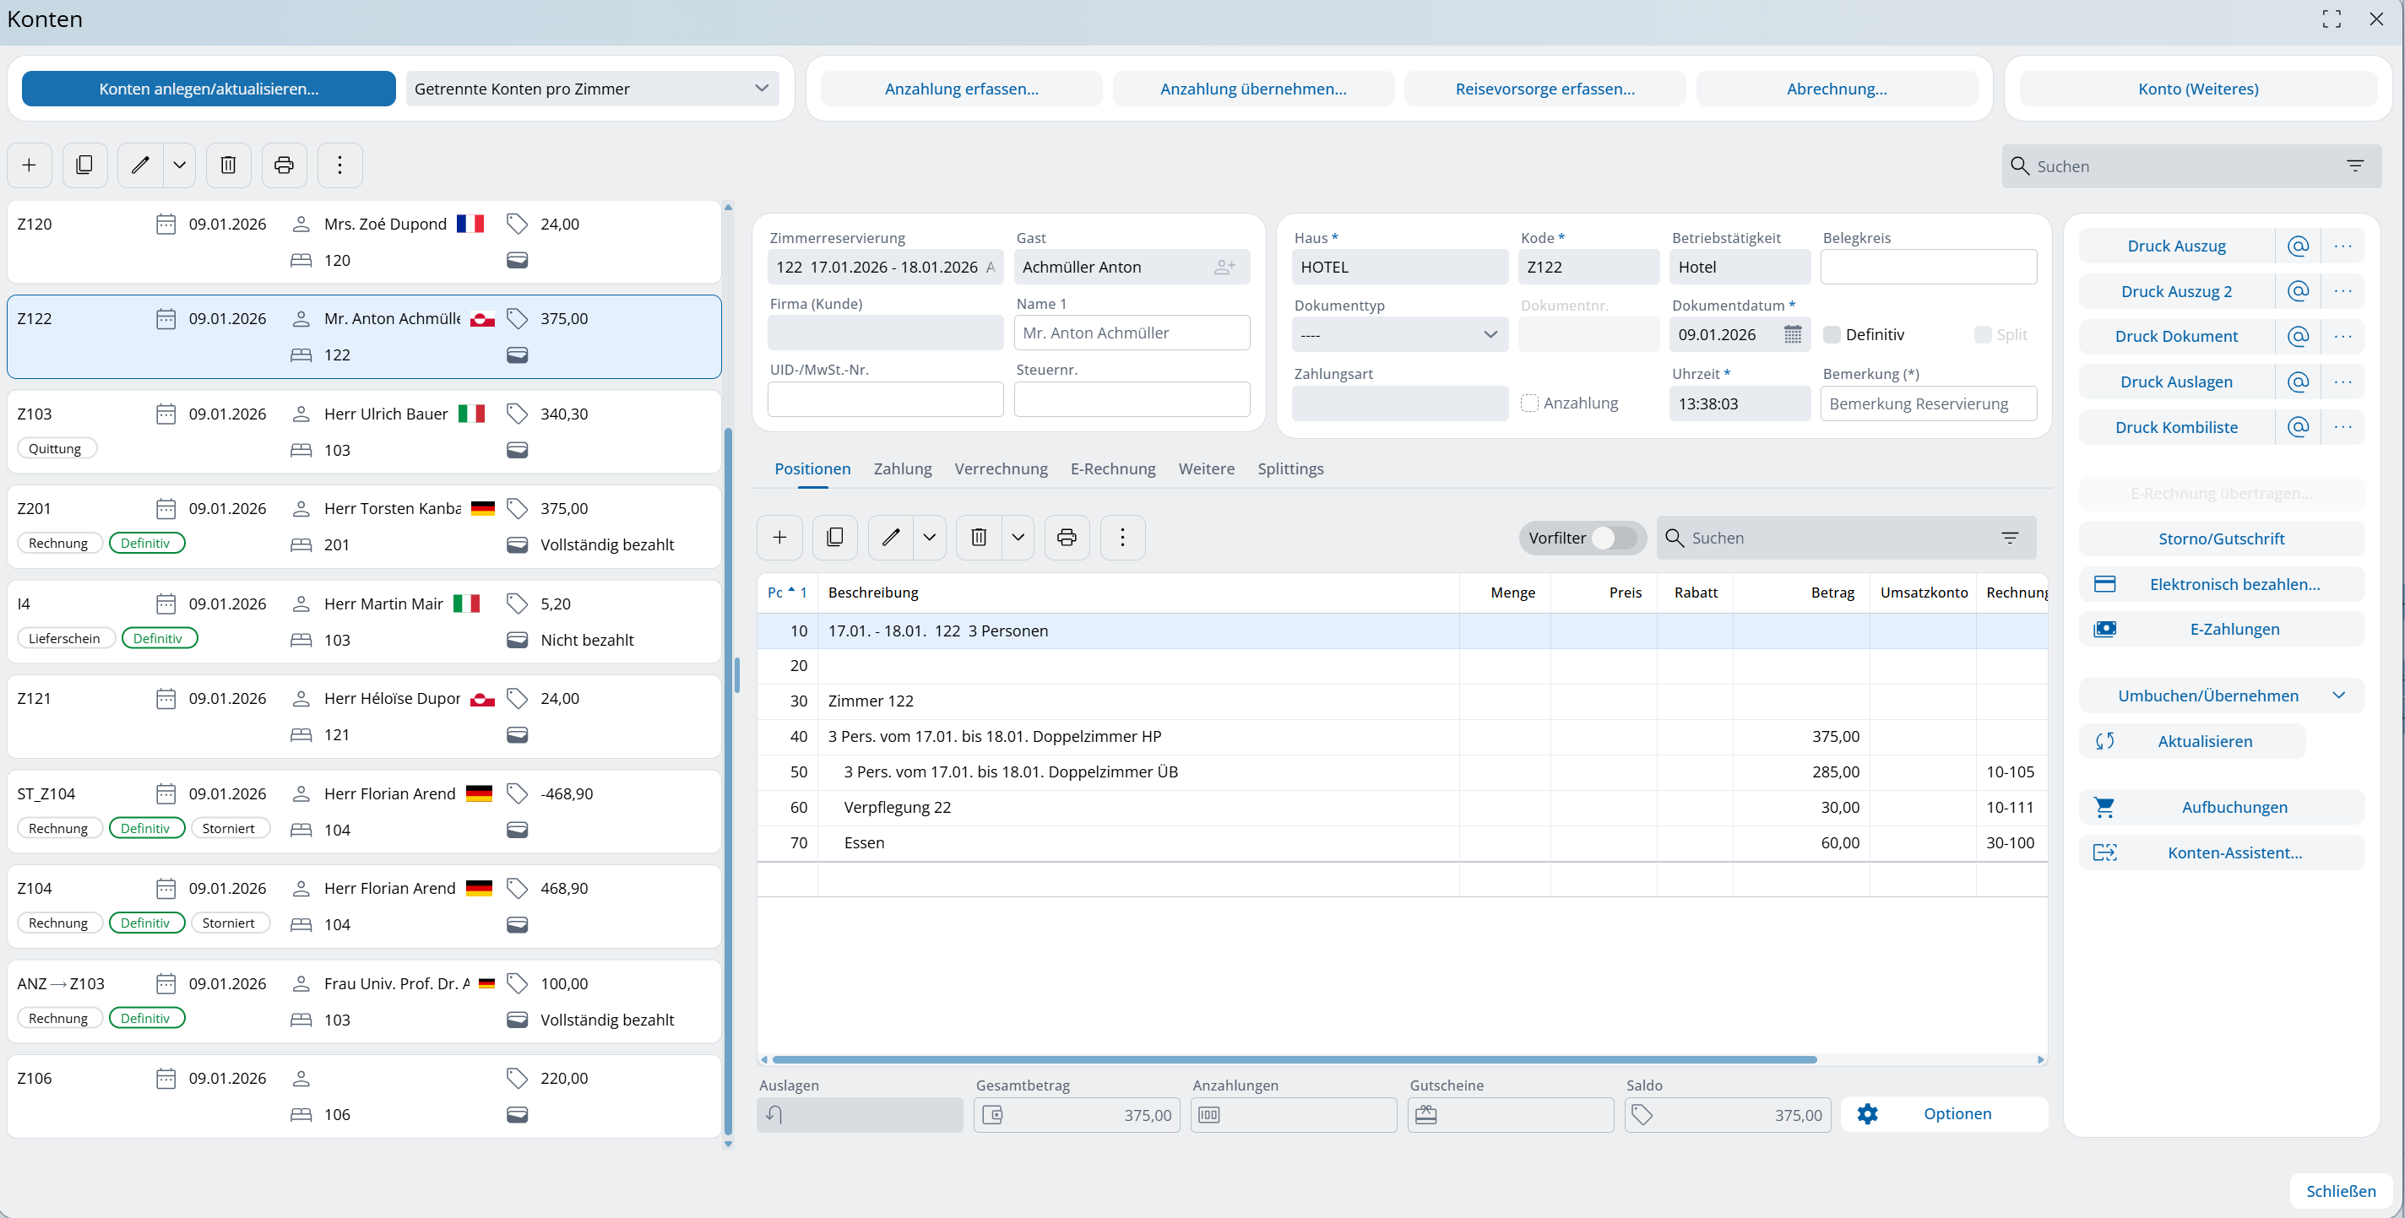Click add-guest icon in Gast field
Screen dimensions: 2405x1218
click(x=1224, y=268)
